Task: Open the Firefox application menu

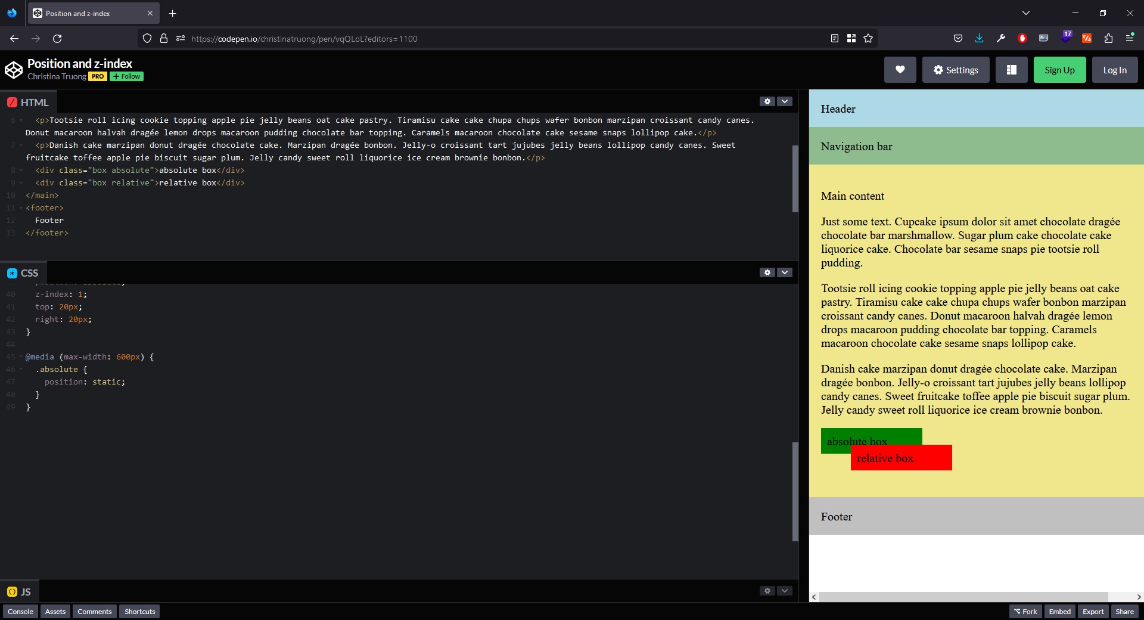Action: [1130, 39]
